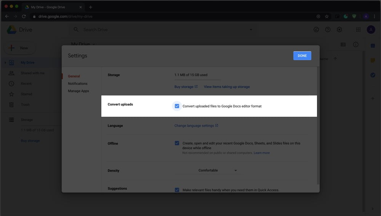This screenshot has width=381, height=216.
Task: Click Change language settings link
Action: [196, 125]
